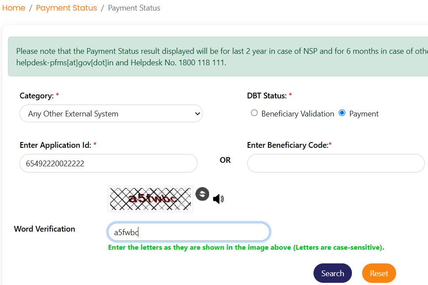The image size is (428, 285).
Task: Go to the Home breadcrumb link
Action: tap(14, 8)
